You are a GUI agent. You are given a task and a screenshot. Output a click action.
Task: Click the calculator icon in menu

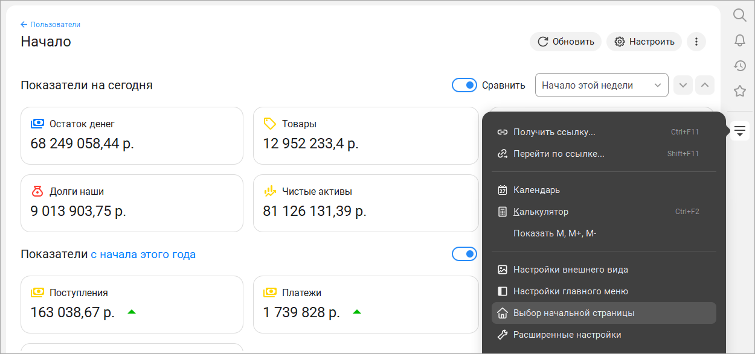point(503,212)
